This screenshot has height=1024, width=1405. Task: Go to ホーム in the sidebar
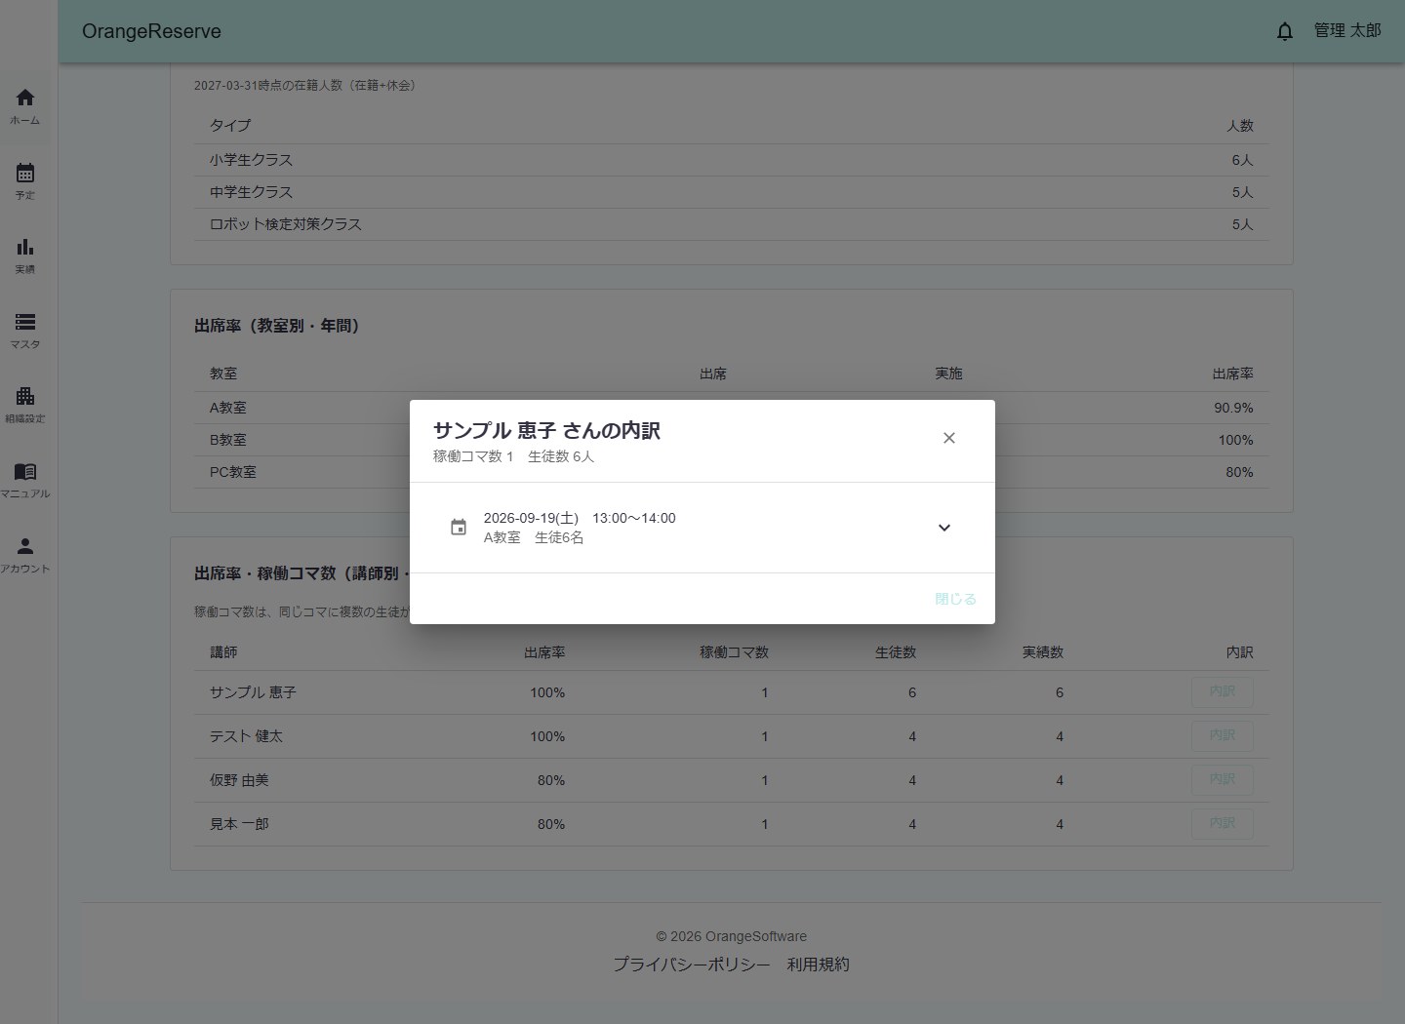click(25, 107)
